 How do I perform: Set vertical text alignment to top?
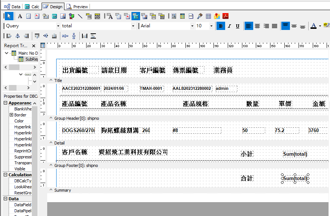[x=285, y=26]
